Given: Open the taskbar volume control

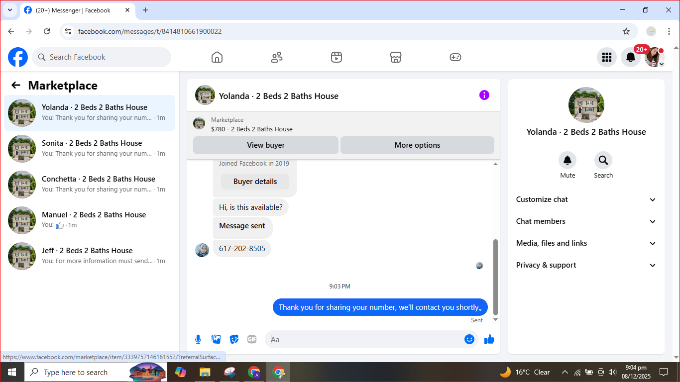Looking at the screenshot, I should (612, 372).
